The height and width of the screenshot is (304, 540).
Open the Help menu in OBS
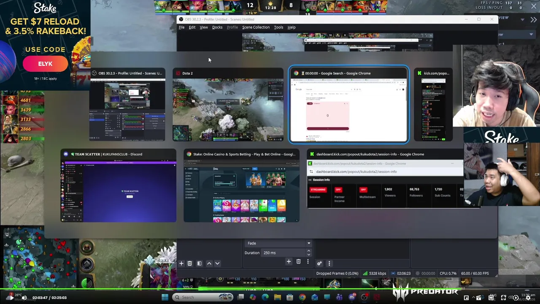[x=292, y=27]
